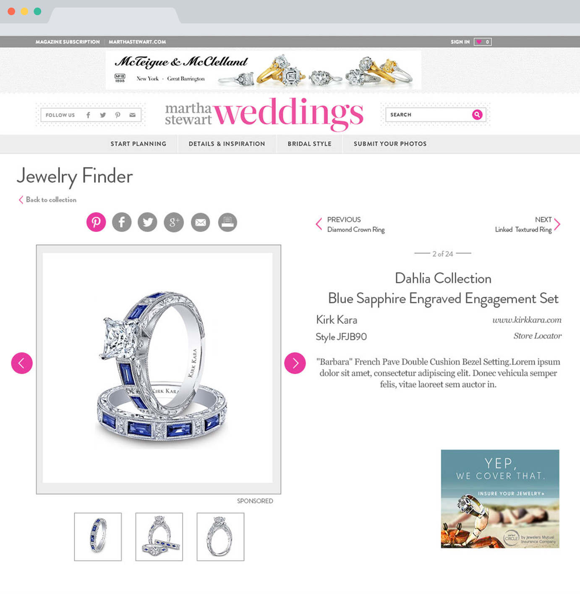Share via Google Plus icon
580x594 pixels.
tap(174, 222)
